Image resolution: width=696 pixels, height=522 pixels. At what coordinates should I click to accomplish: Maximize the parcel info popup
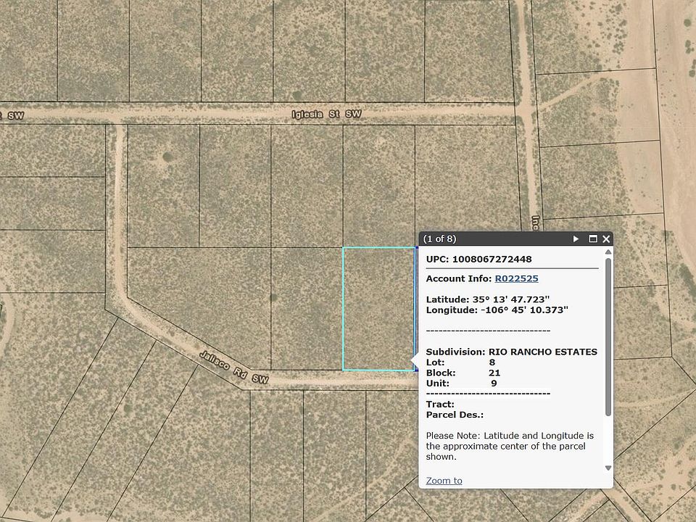(x=594, y=239)
